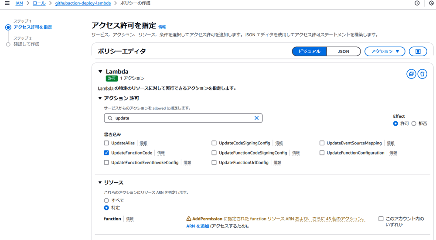The image size is (436, 240).
Task: Go to IAM breadcrumb link
Action: [19, 3]
